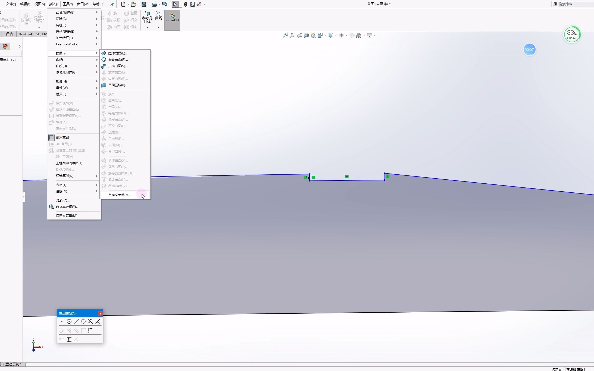Click Customize Menu (自定义菜单) in surface submenu
This screenshot has width=594, height=371.
pyautogui.click(x=119, y=195)
